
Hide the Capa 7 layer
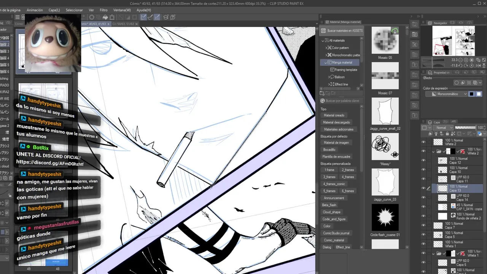(x=423, y=225)
